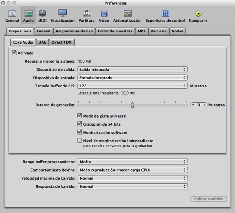Screen dimensions: 235x213
Task: Increase recording delay with up arrow
Action: click(x=204, y=105)
